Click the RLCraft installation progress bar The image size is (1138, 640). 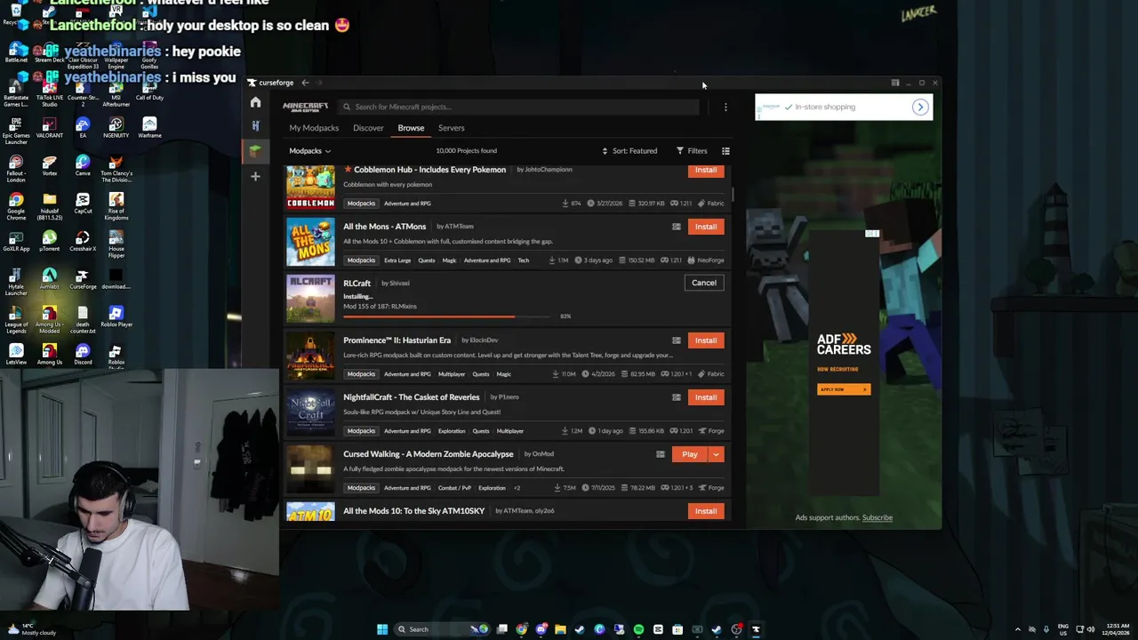pos(448,316)
